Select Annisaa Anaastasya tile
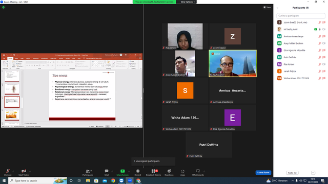328x184 pixels. (233, 90)
